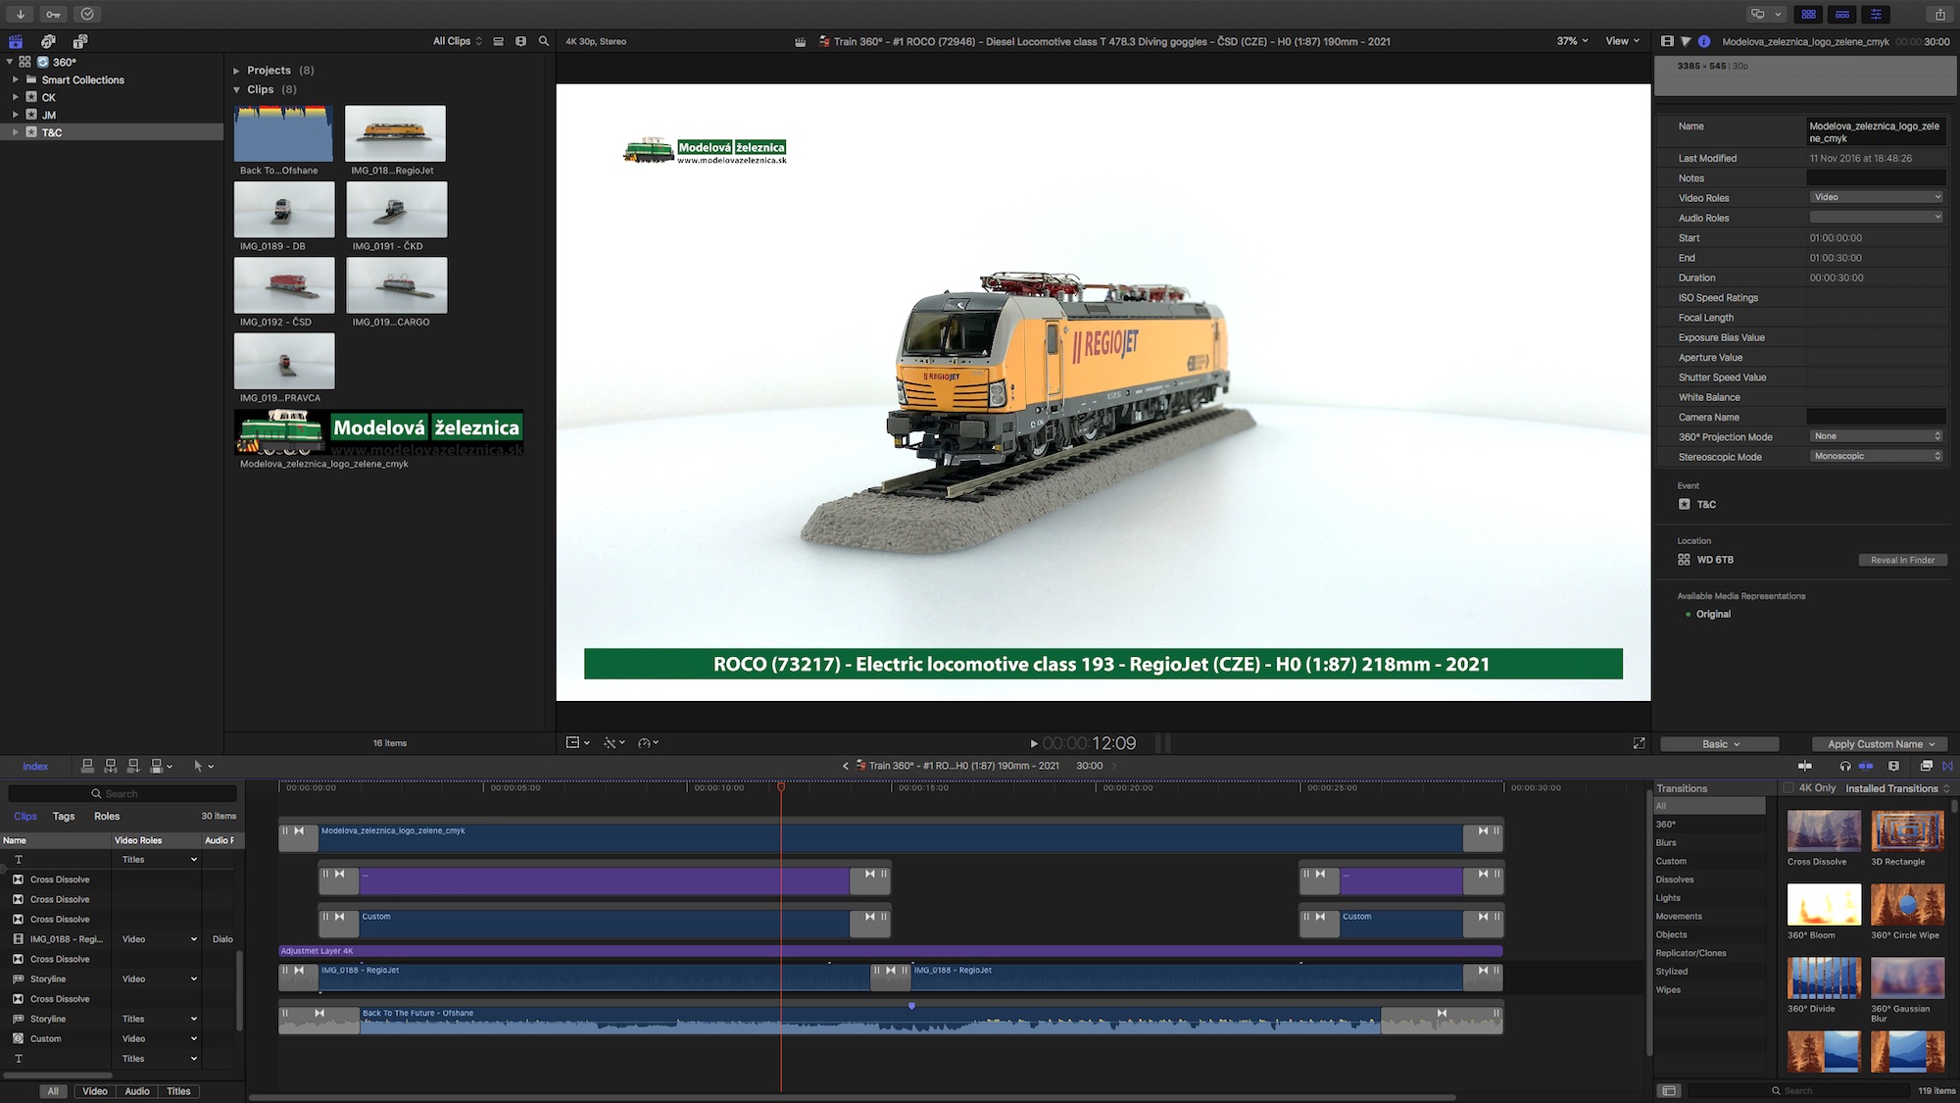The height and width of the screenshot is (1103, 1960).
Task: Open the select tool arrow dropdown
Action: pos(204,766)
